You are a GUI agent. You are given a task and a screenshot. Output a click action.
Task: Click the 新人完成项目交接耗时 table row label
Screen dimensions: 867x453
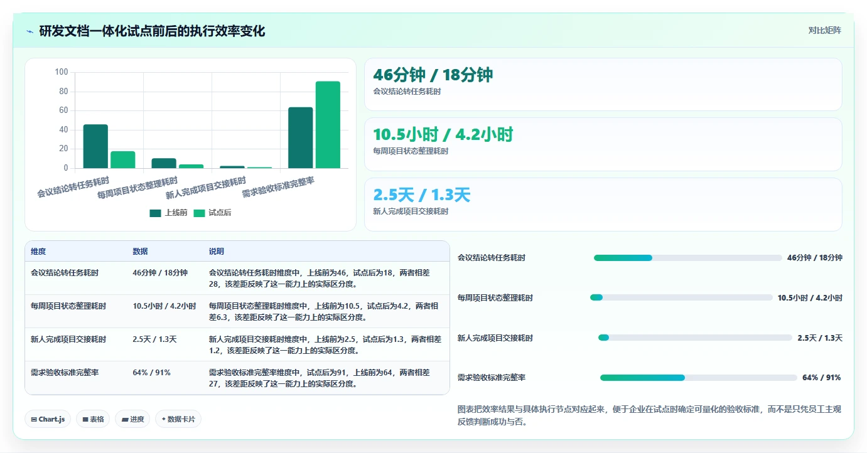[x=68, y=339]
